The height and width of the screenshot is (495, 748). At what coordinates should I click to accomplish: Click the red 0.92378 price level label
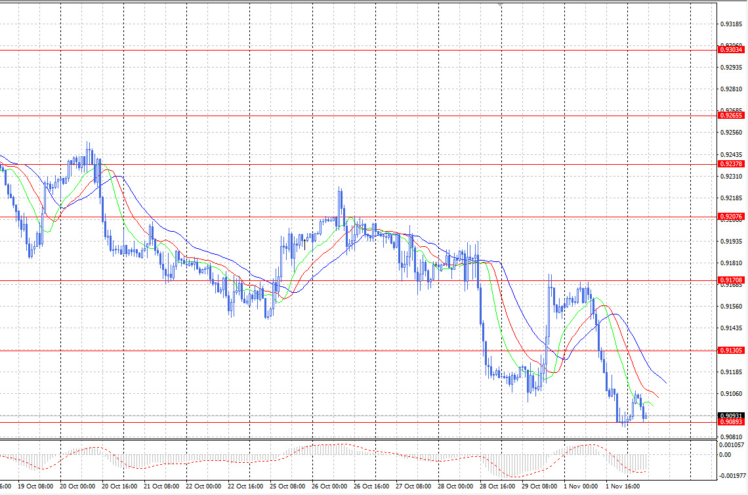(x=731, y=164)
